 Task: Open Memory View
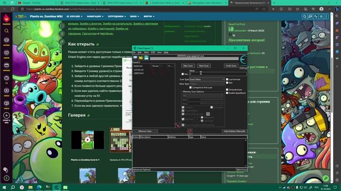(x=145, y=131)
